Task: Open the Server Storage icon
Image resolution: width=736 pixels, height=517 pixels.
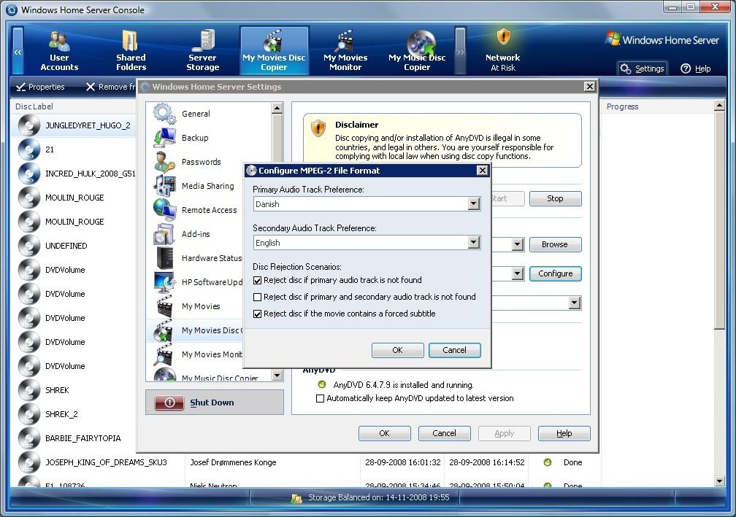Action: coord(203,40)
